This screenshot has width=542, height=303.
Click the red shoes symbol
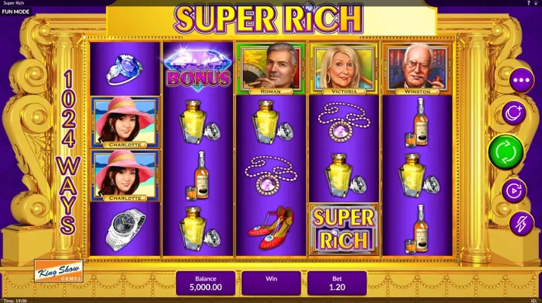click(271, 228)
